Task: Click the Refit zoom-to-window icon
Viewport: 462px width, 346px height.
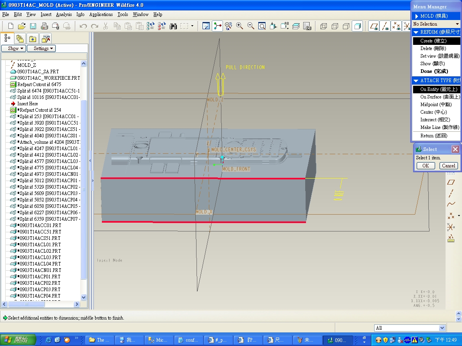Action: 261,26
